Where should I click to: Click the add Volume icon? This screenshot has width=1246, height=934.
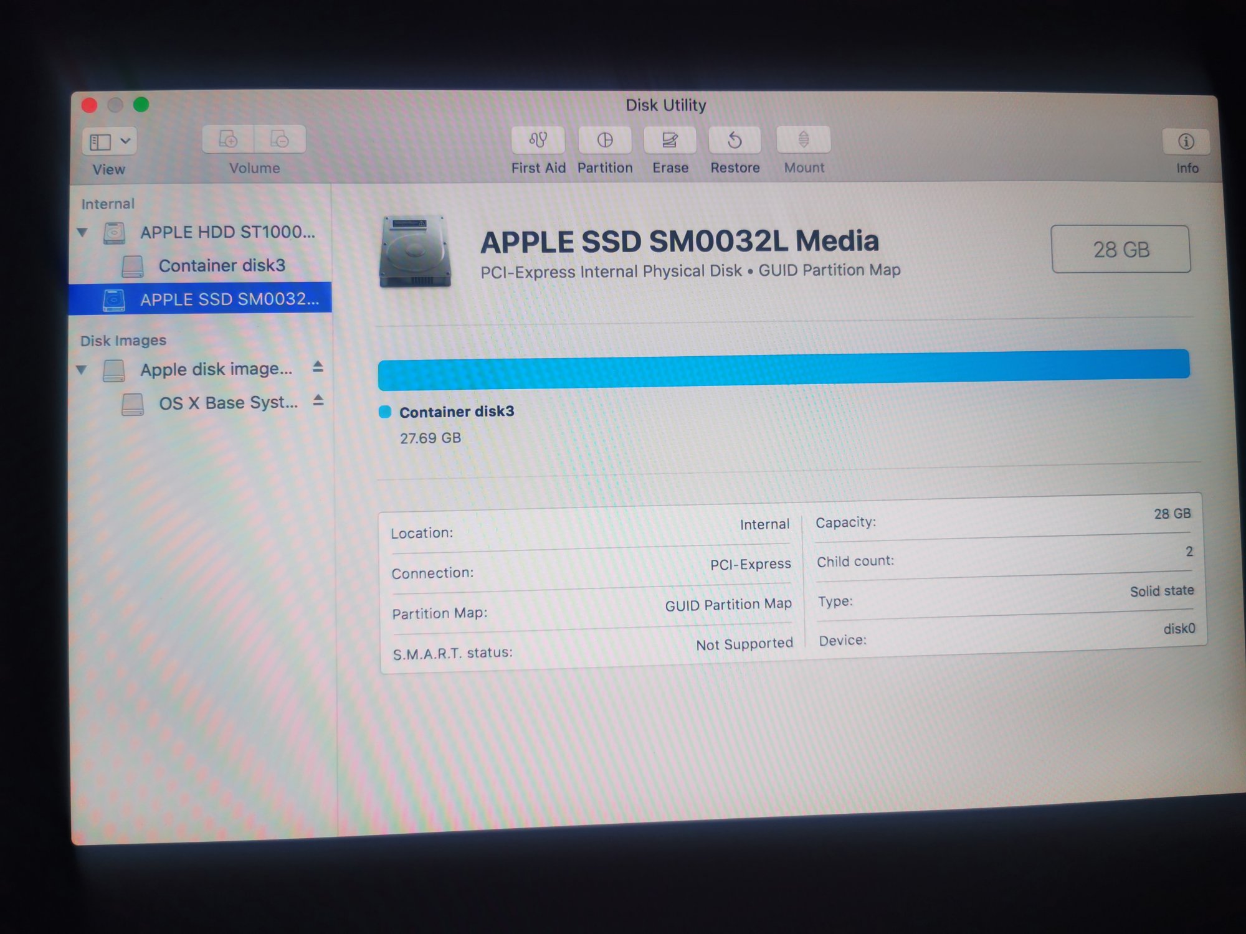point(228,139)
